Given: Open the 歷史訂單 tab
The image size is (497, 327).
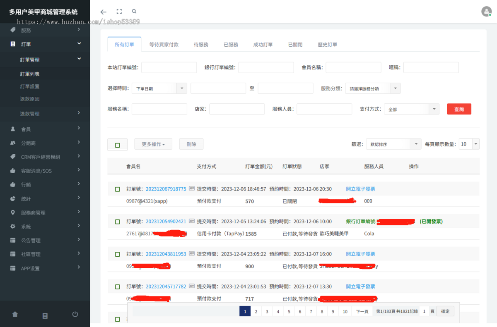Looking at the screenshot, I should point(328,44).
